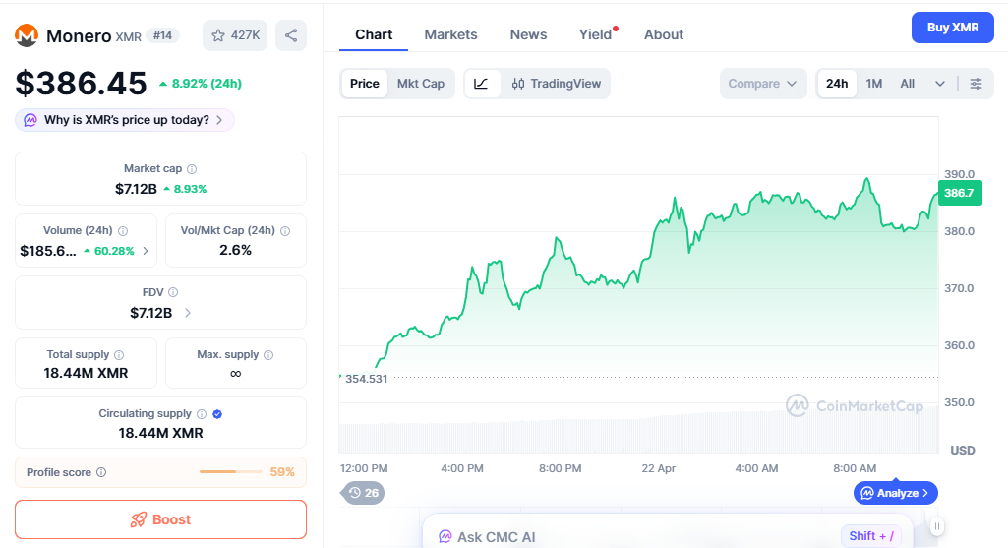Click the CMC AI icon in the price question
Image resolution: width=1008 pixels, height=548 pixels.
tap(30, 120)
